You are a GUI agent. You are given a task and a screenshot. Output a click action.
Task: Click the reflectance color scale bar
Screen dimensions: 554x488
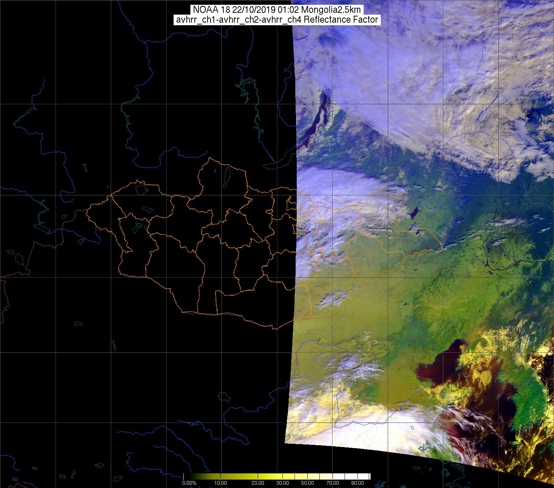[277, 477]
